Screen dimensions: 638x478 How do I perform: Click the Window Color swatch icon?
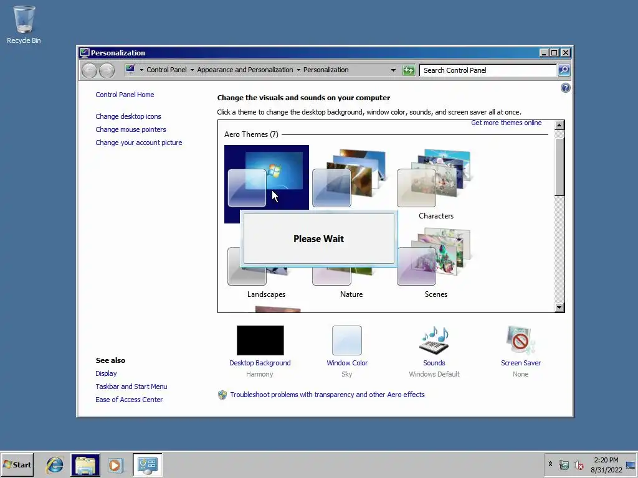tap(346, 340)
